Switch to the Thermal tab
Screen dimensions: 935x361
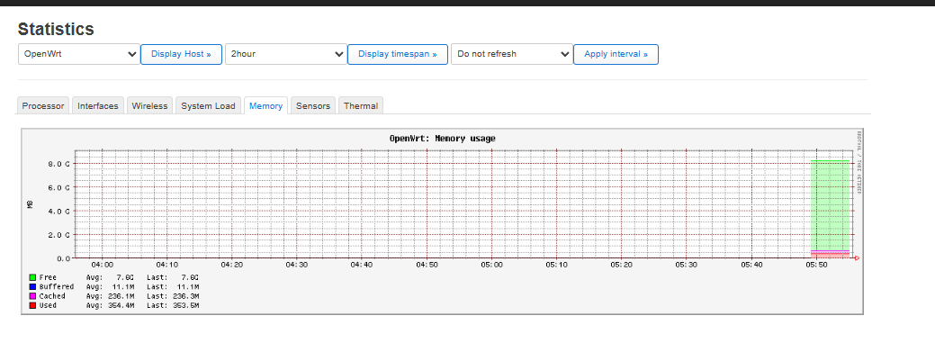[x=361, y=106]
